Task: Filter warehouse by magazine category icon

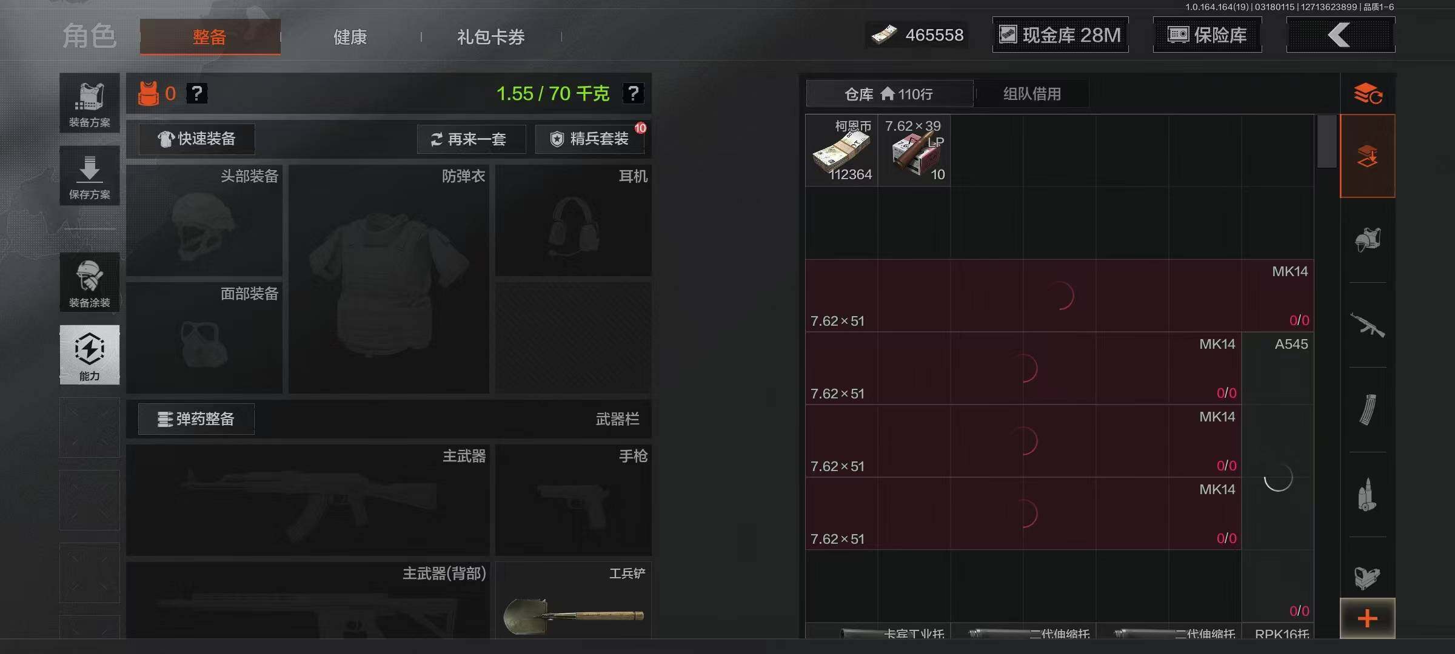Action: click(1368, 409)
